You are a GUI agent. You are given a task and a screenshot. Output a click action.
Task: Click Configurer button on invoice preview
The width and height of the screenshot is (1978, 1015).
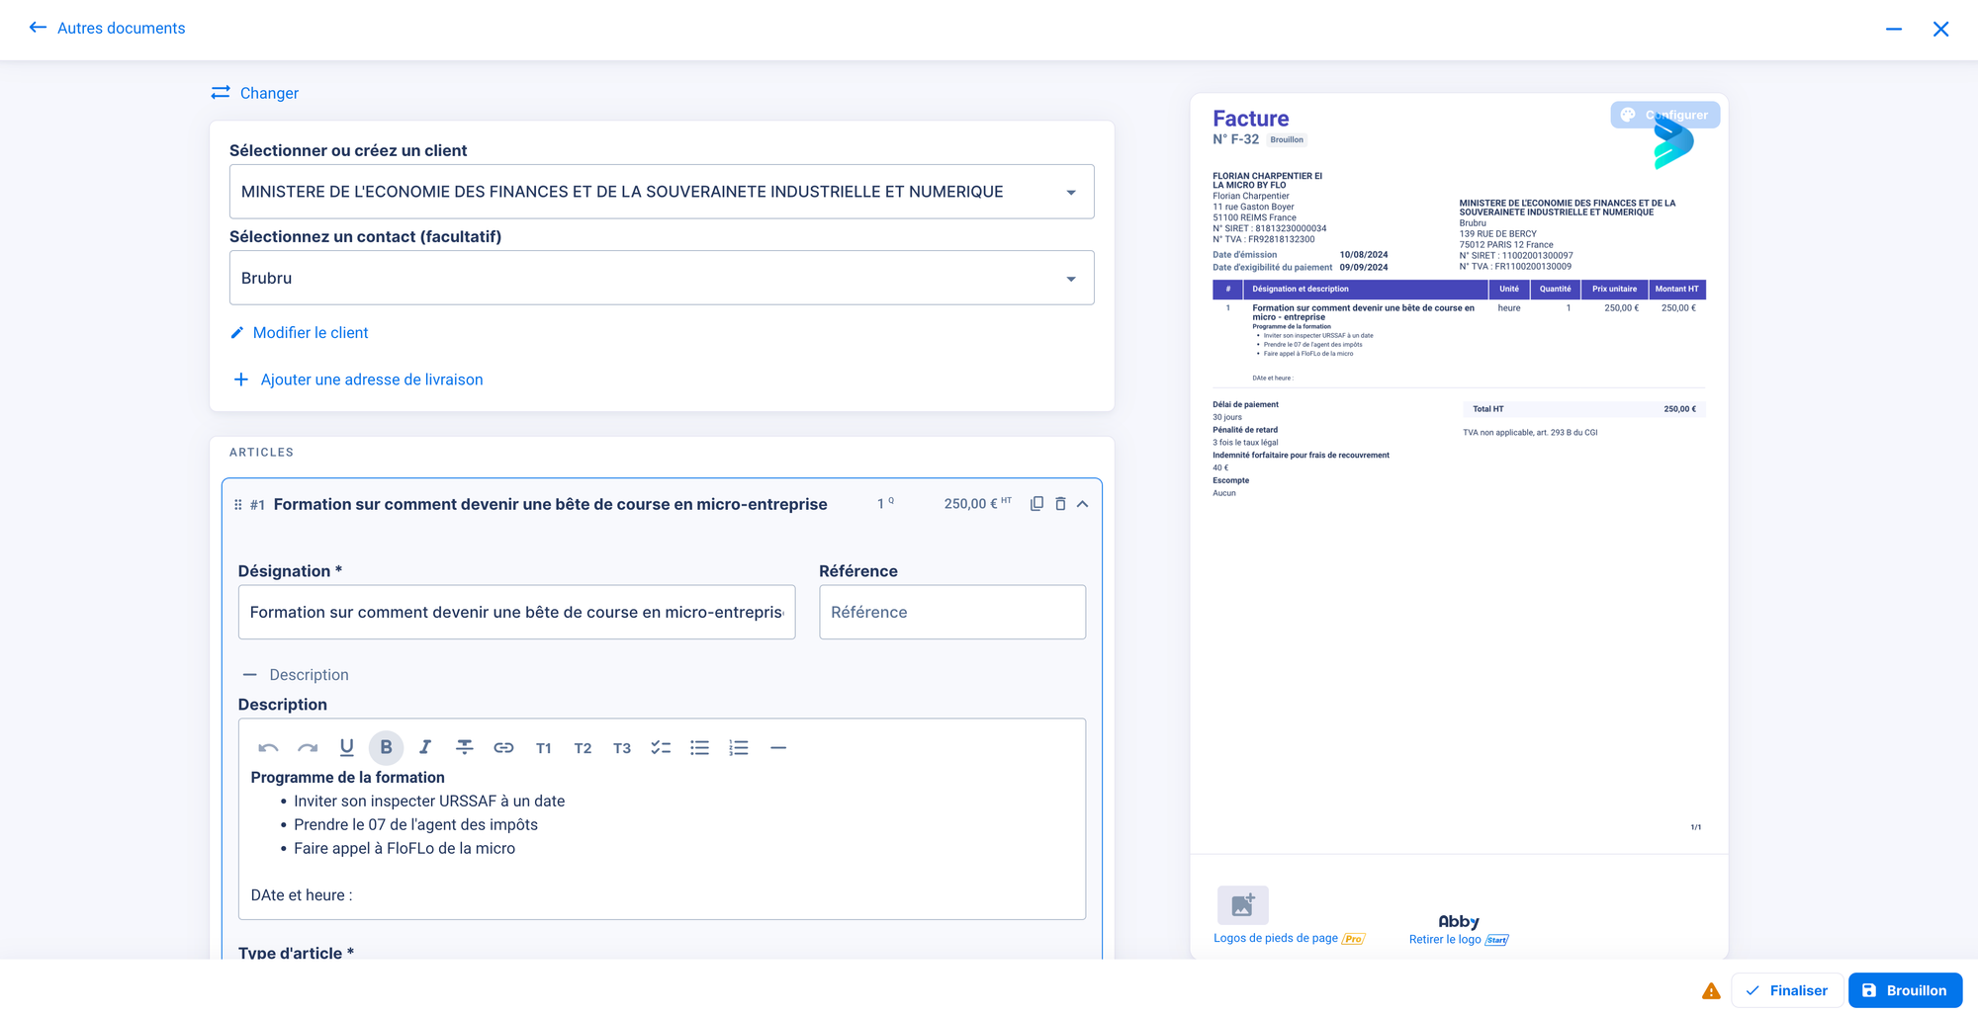1665,115
